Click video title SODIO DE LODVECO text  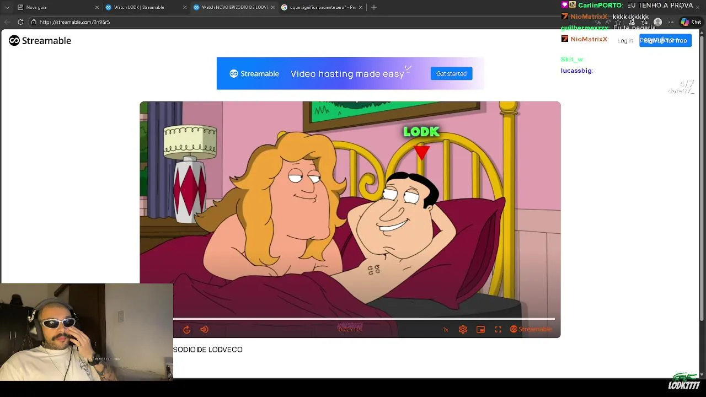pos(208,350)
